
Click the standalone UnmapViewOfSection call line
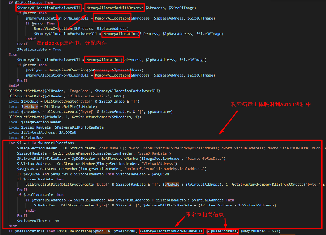81,29
